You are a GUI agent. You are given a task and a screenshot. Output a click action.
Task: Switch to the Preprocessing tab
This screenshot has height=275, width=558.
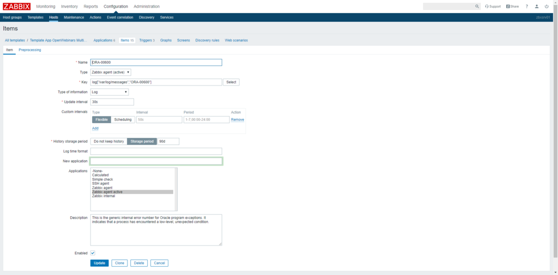[x=29, y=50]
